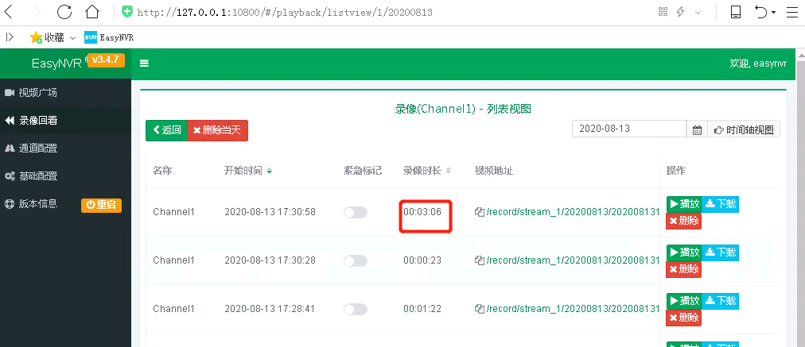
Task: Delete the 17:28:41 recording
Action: pyautogui.click(x=684, y=318)
